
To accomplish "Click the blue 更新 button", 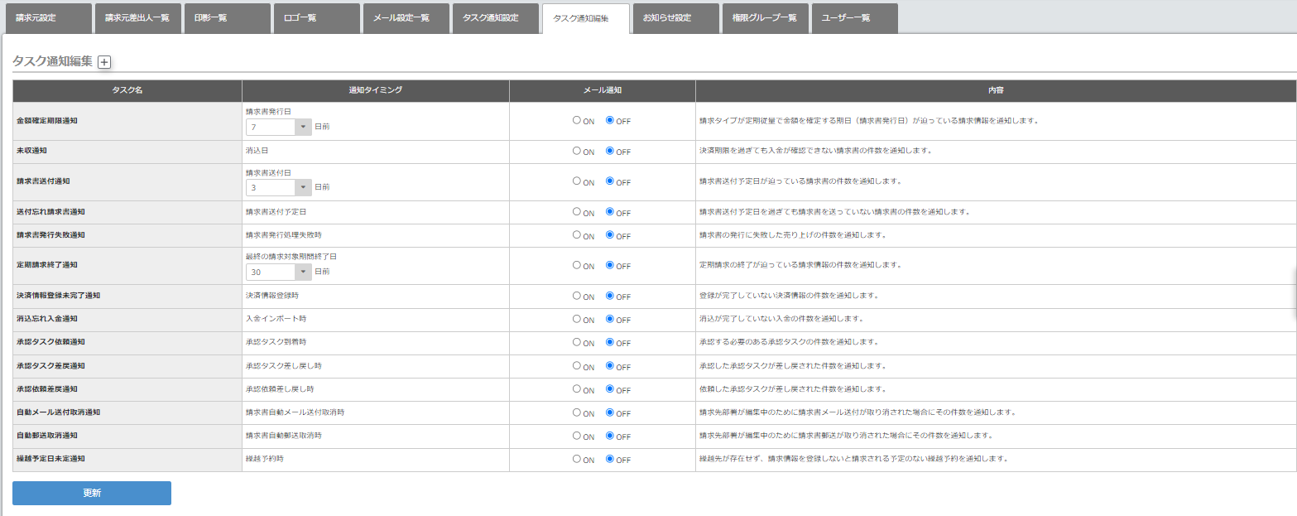I will tap(91, 493).
